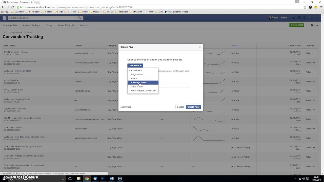Click the pixel name input field
This screenshot has height=182, width=324.
(174, 86)
